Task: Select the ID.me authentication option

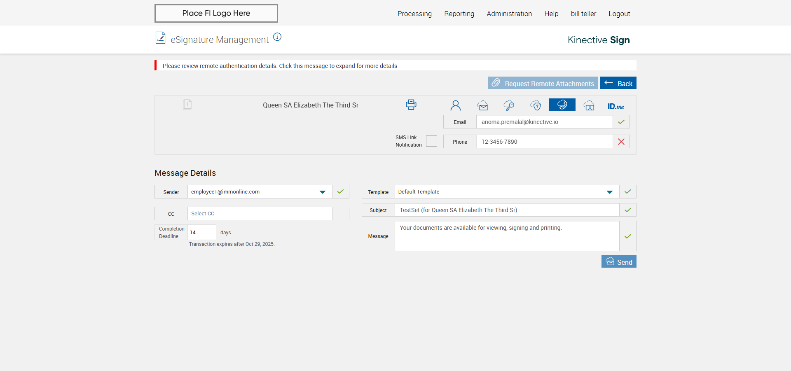Action: (x=615, y=106)
